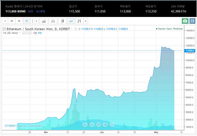Click the 115,500 high price value
The image size is (197, 136).
point(75,12)
